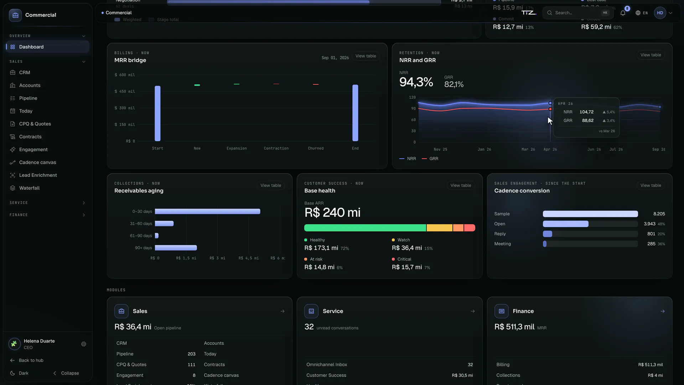Open the Cadence canvas icon

point(13,163)
